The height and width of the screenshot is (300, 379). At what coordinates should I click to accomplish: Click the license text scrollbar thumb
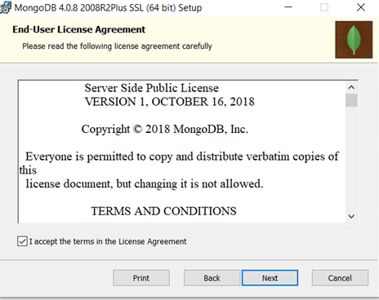tap(351, 100)
